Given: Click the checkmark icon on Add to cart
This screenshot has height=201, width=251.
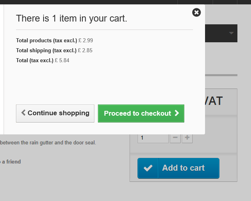Looking at the screenshot, I should pyautogui.click(x=148, y=168).
